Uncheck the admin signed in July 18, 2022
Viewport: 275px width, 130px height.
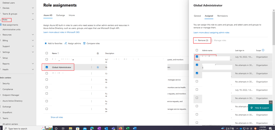197,57
